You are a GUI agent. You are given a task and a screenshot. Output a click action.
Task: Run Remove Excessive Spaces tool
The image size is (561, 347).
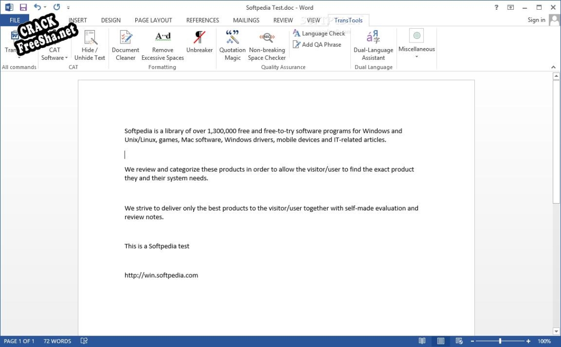click(162, 37)
